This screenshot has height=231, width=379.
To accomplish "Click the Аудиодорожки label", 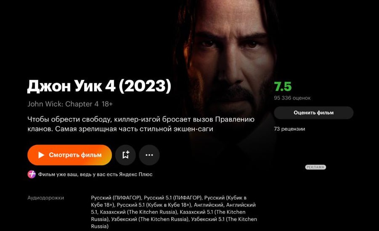I will click(x=46, y=198).
